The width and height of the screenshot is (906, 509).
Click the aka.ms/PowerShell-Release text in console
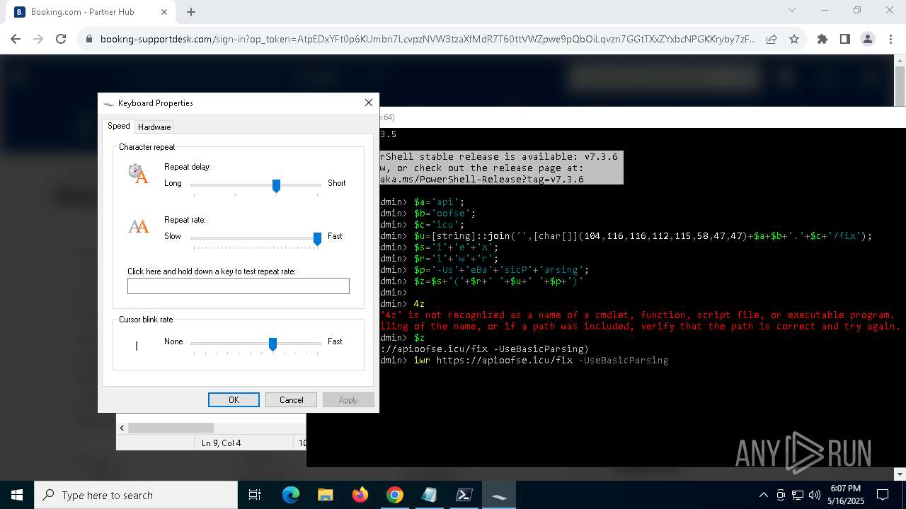coord(481,180)
